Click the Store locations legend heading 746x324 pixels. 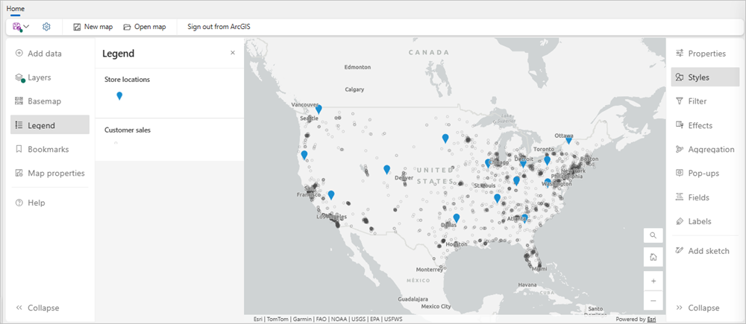click(127, 80)
